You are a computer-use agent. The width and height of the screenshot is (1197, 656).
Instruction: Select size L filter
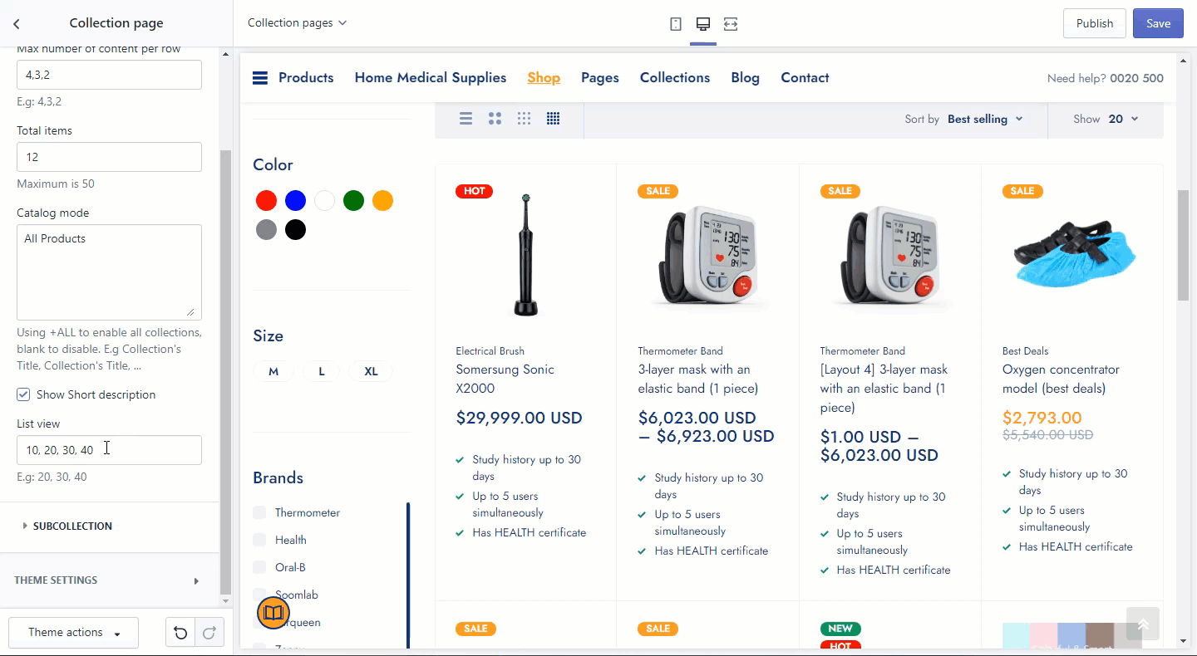point(322,371)
